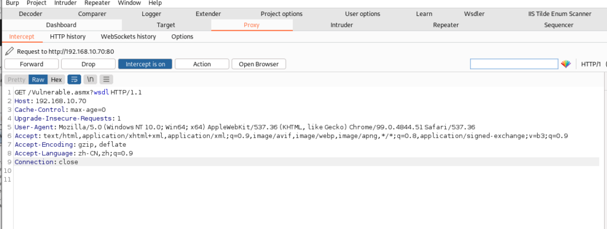Click the HTTP/1 protocol label
This screenshot has width=607, height=229.
pos(591,64)
